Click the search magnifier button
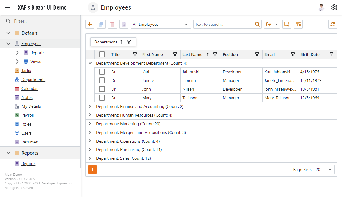This screenshot has height=197, width=342. point(257,24)
